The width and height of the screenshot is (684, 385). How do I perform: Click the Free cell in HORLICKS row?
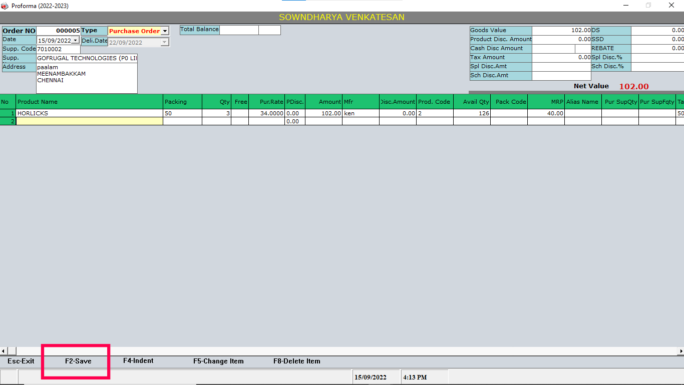[240, 113]
